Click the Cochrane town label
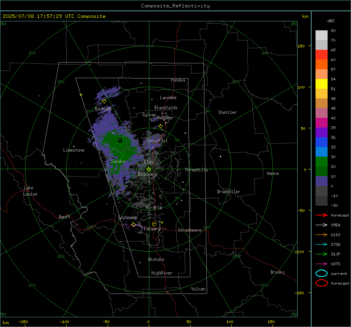351x327 pixels. pyautogui.click(x=128, y=217)
